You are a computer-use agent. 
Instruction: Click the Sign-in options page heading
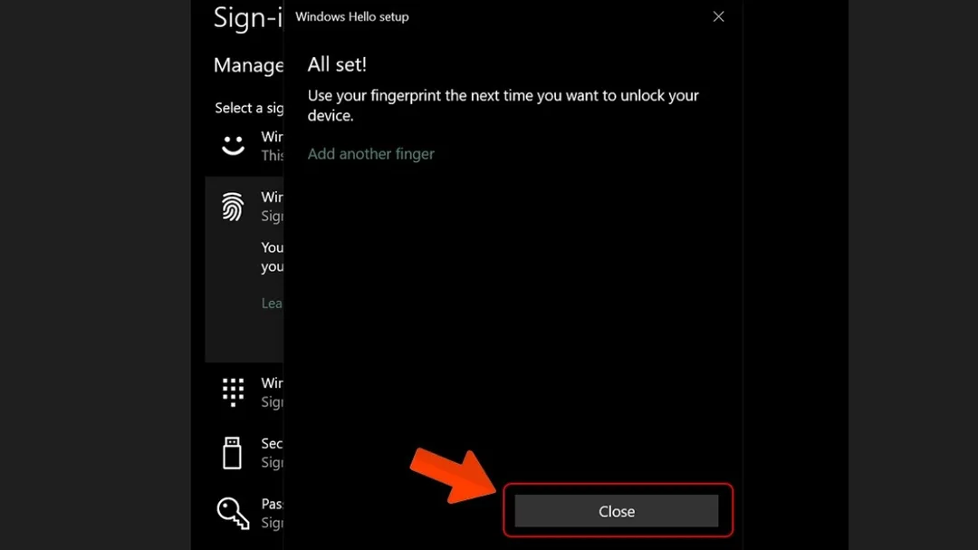click(x=248, y=17)
